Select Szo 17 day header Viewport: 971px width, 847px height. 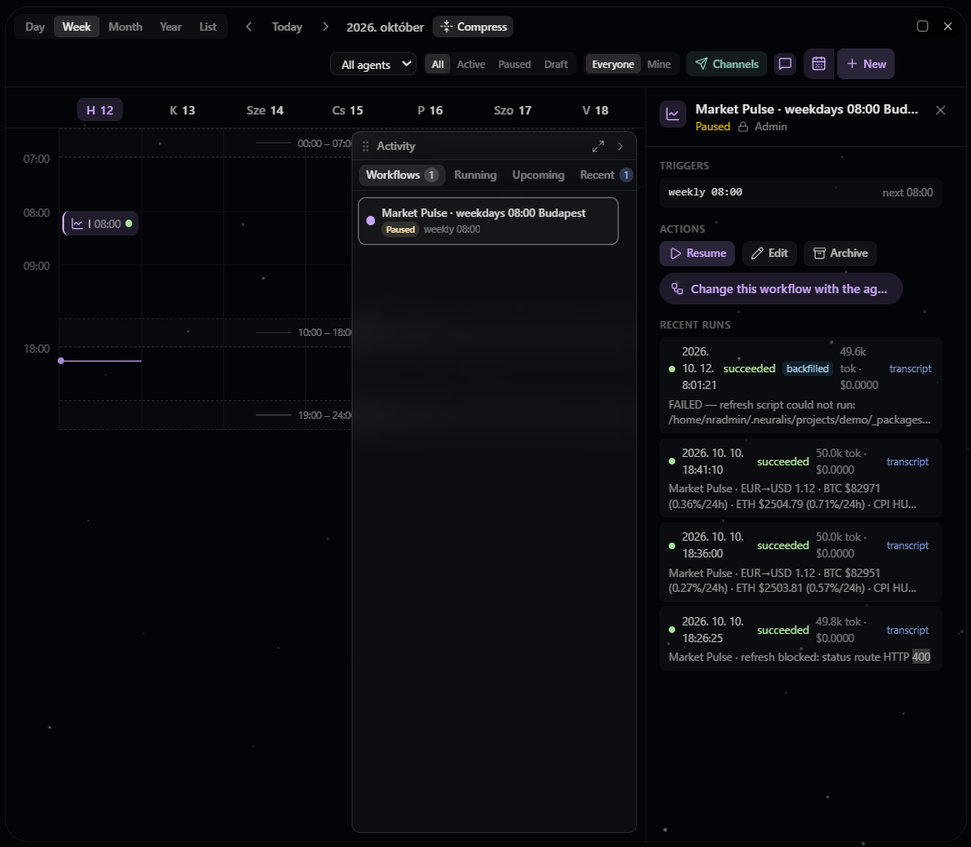[x=512, y=110]
